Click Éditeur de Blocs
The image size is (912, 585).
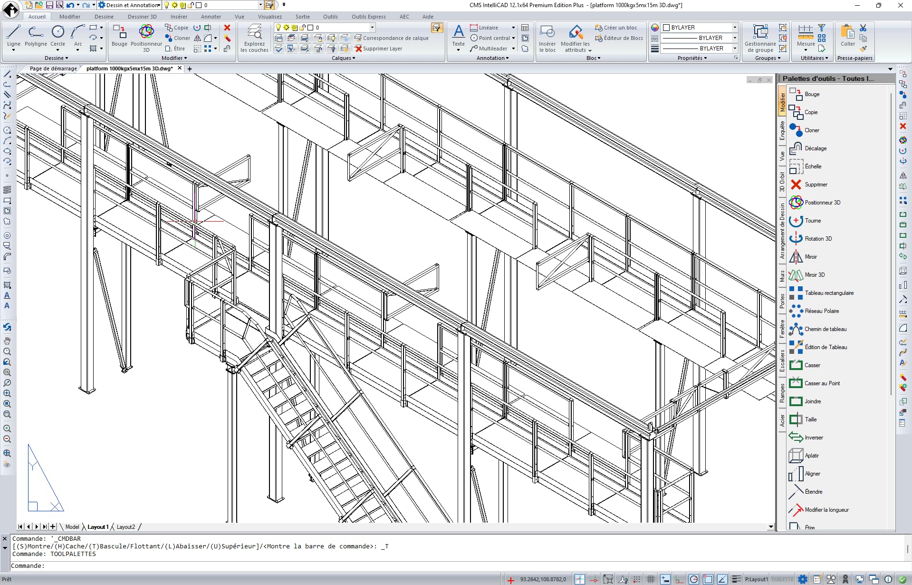click(x=619, y=38)
